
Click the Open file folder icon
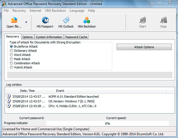(14, 20)
